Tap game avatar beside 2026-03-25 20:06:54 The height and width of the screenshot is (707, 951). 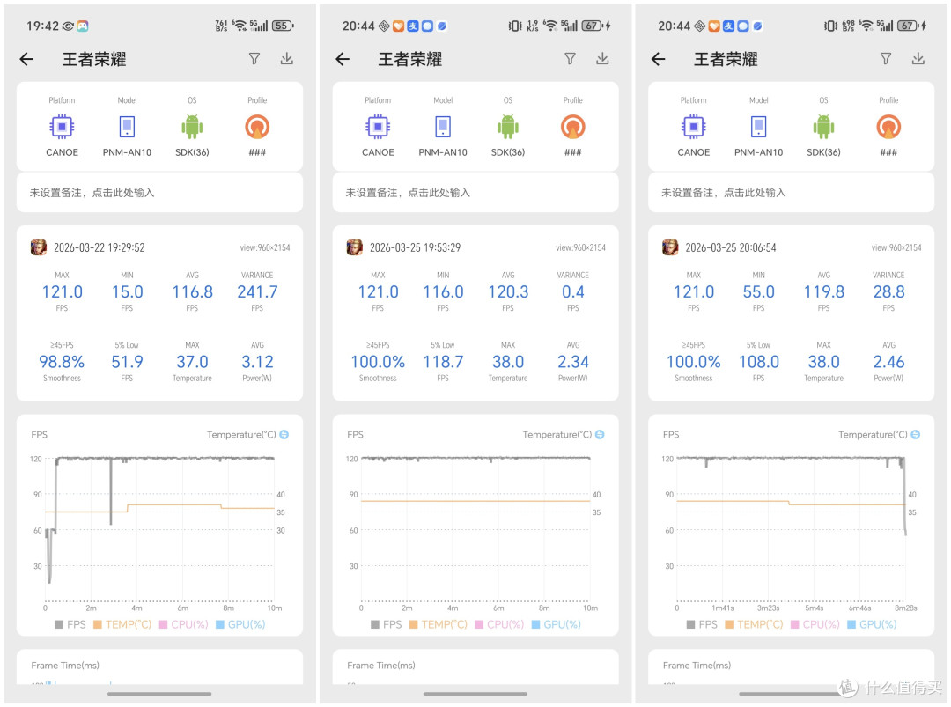[x=670, y=247]
